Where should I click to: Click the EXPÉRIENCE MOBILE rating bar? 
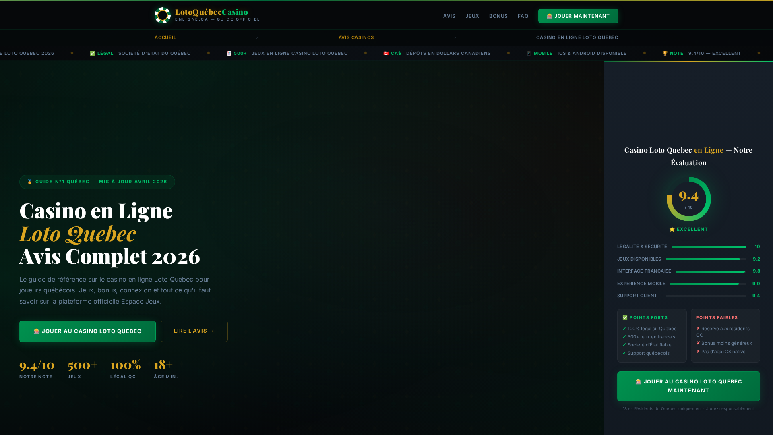click(x=708, y=284)
